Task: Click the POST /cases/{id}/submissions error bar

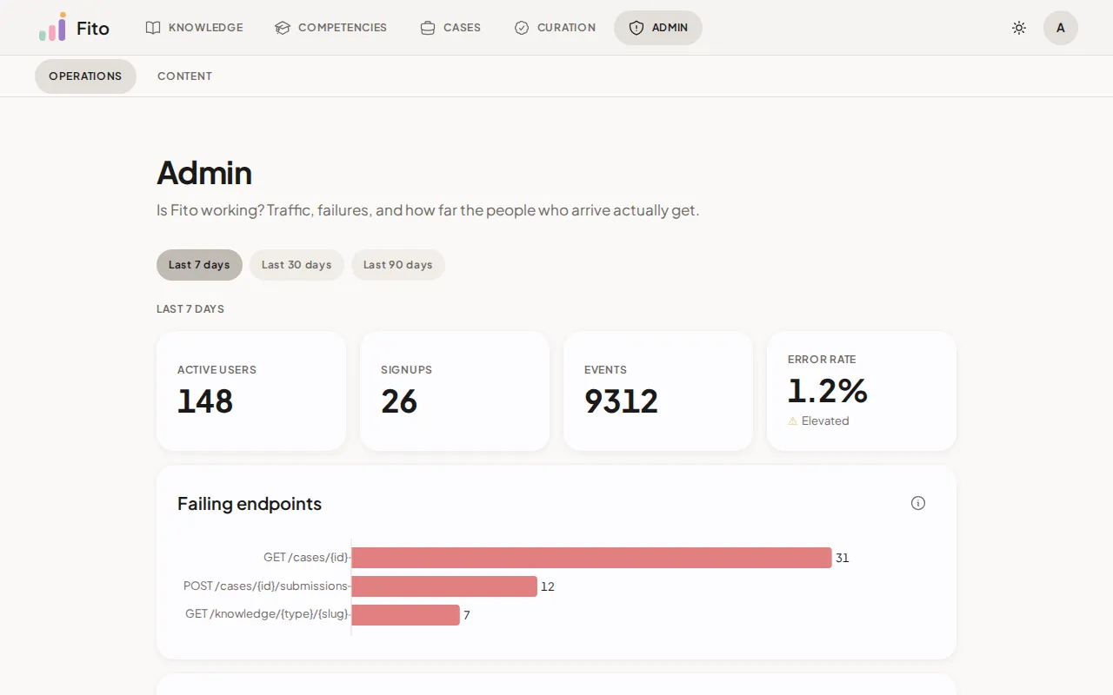Action: pos(444,586)
